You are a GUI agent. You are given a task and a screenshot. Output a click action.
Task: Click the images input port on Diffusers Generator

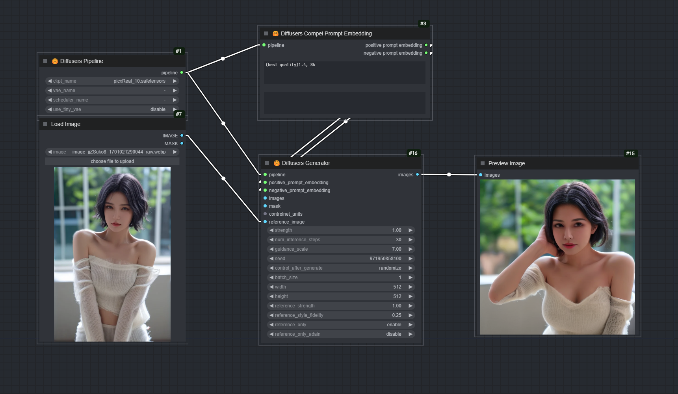pos(265,198)
